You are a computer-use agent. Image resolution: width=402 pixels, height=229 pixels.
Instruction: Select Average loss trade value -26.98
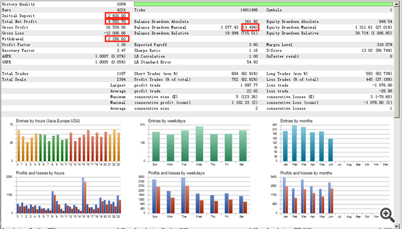coord(385,91)
